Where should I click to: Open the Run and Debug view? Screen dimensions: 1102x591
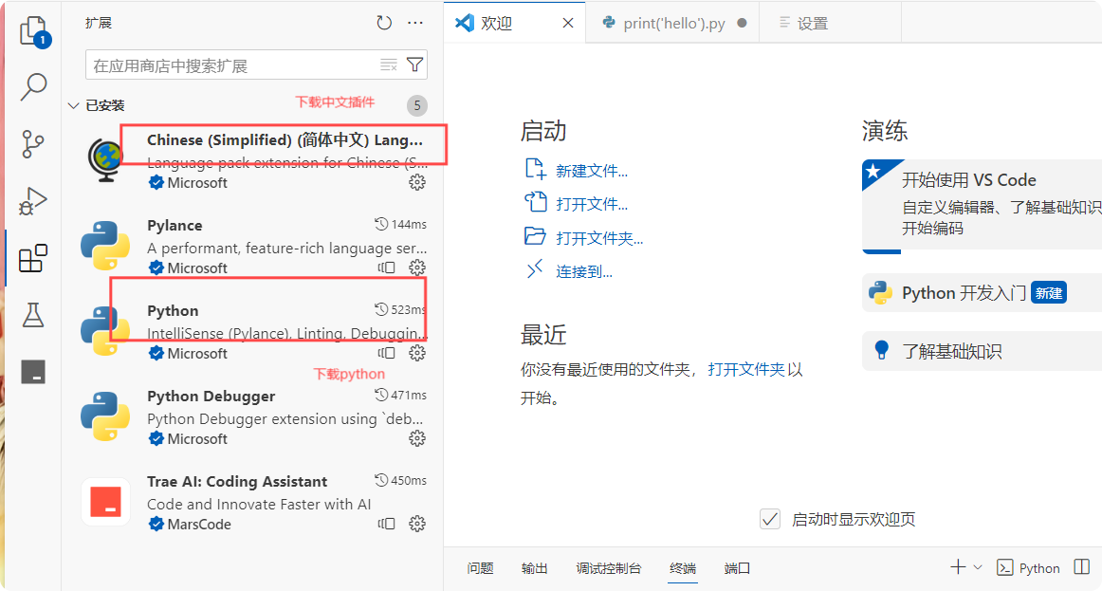[33, 201]
